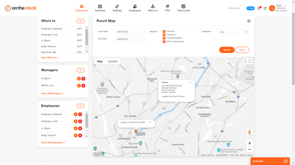Close the H, Brynn In punch popup
Viewport: 295px width, 165px height.
[150, 122]
